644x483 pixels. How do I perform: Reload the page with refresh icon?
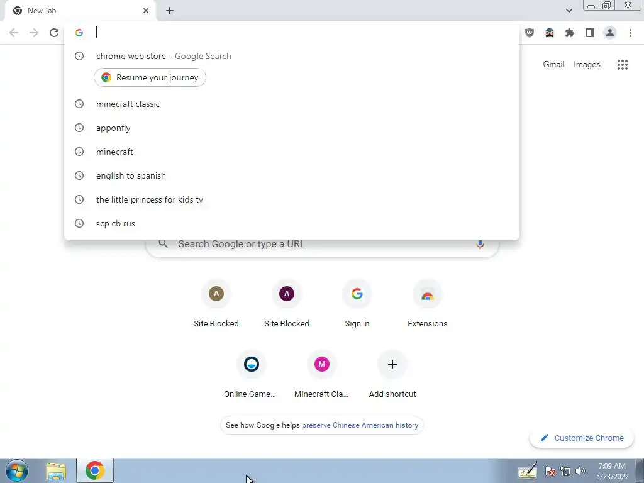click(x=54, y=33)
